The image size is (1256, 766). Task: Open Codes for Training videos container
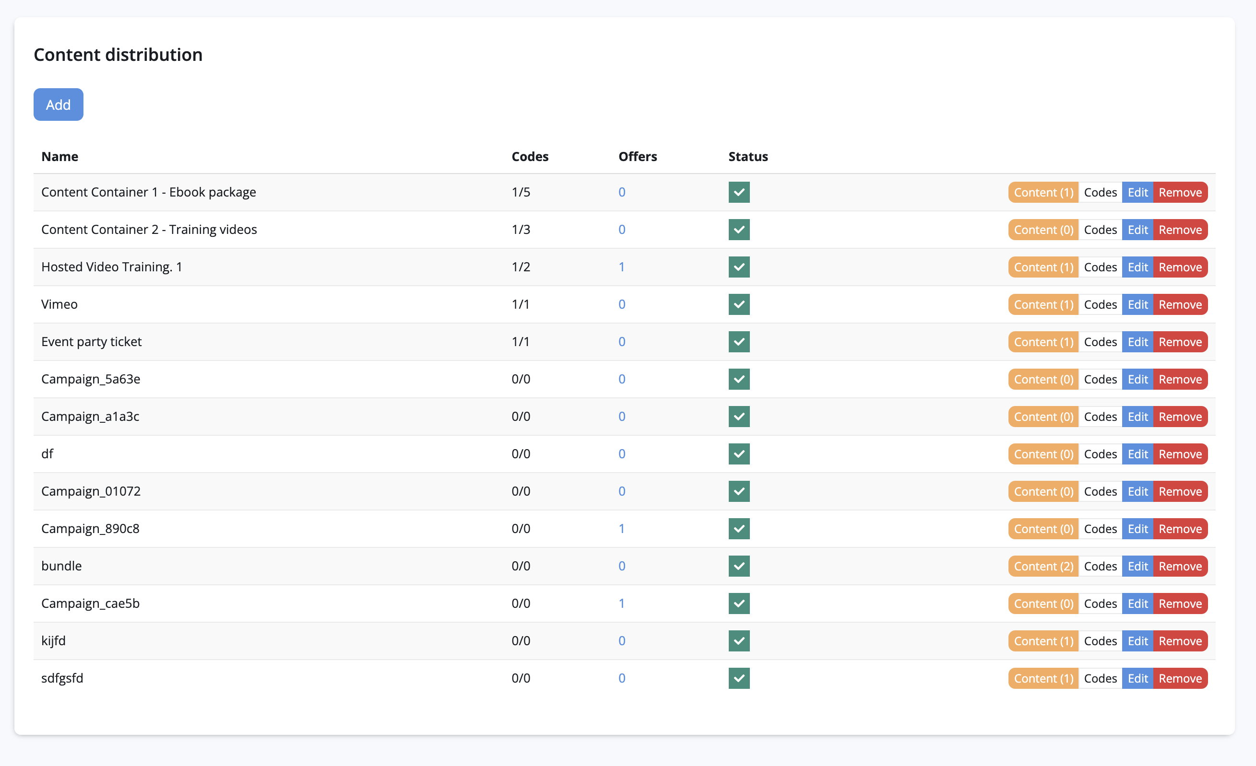1100,230
